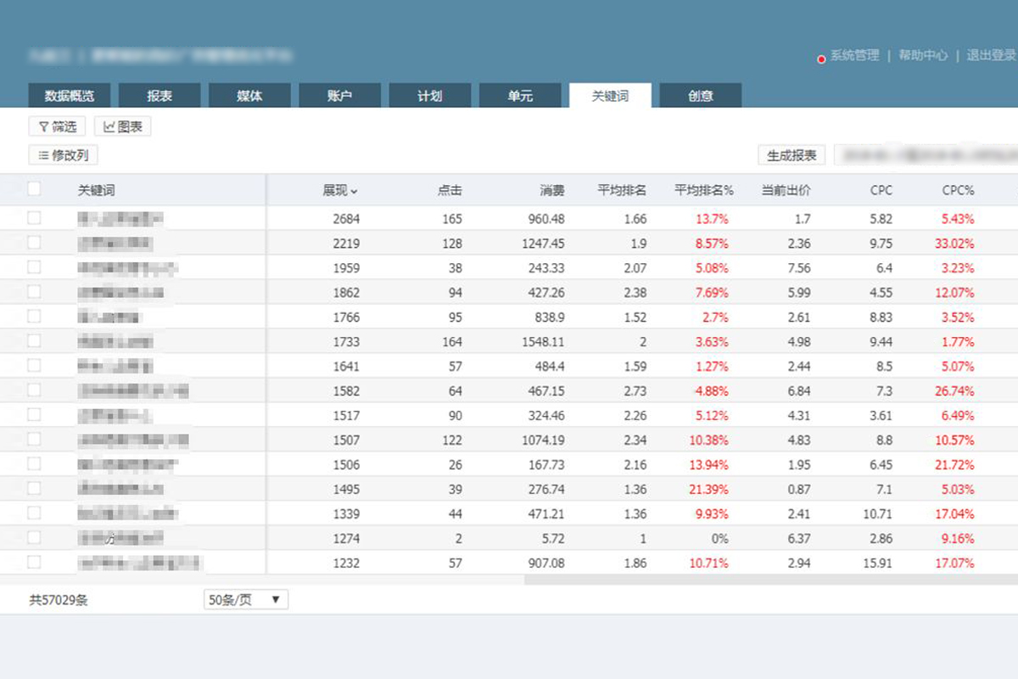This screenshot has width=1018, height=679.
Task: Open the 图表 chart icon button
Action: point(109,126)
